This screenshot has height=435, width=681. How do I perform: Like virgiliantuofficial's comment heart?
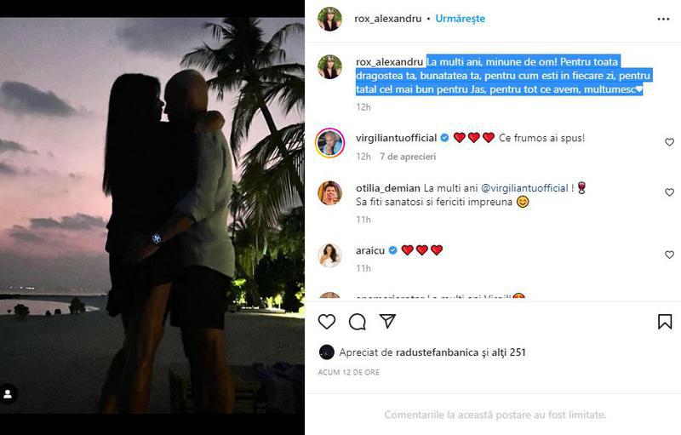coord(669,142)
